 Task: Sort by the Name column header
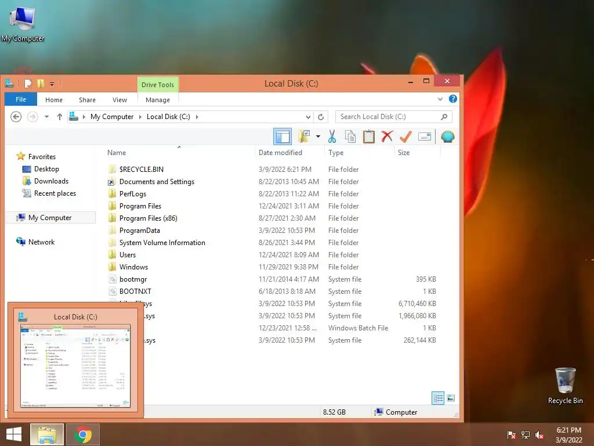(117, 153)
